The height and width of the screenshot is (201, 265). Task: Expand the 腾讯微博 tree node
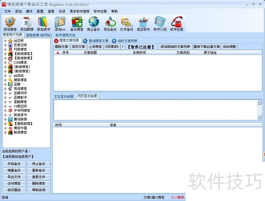tap(5, 119)
